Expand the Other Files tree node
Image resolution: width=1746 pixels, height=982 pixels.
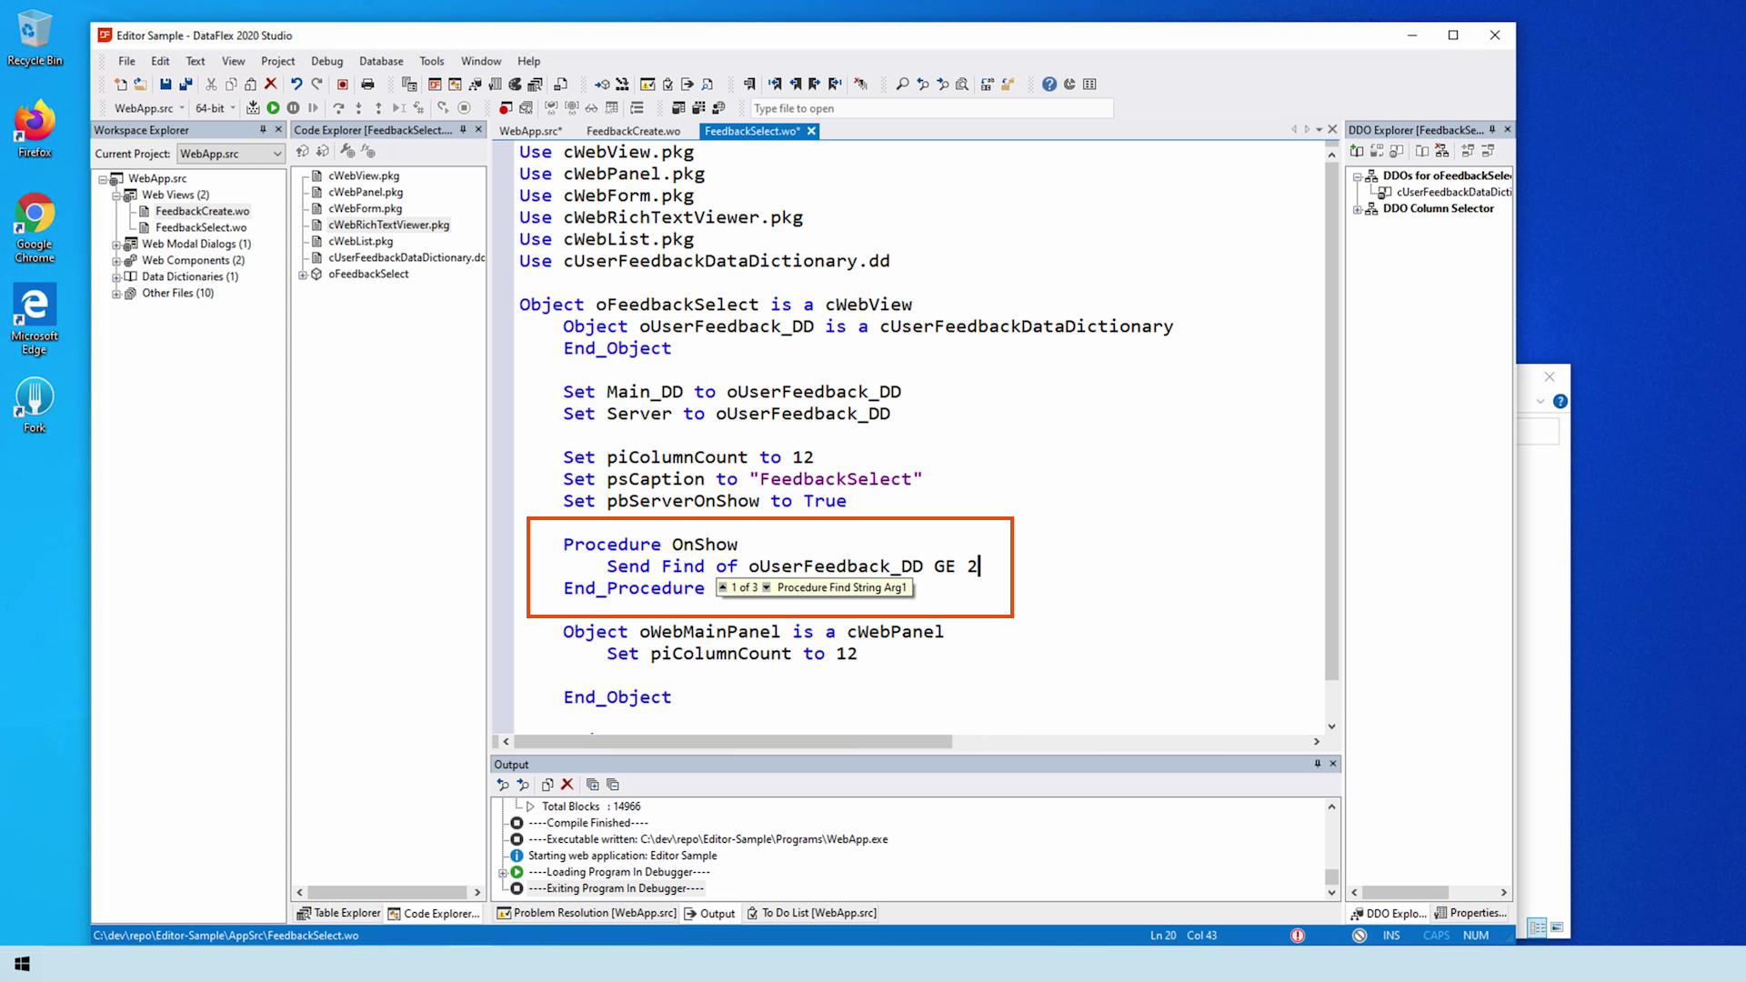(116, 294)
